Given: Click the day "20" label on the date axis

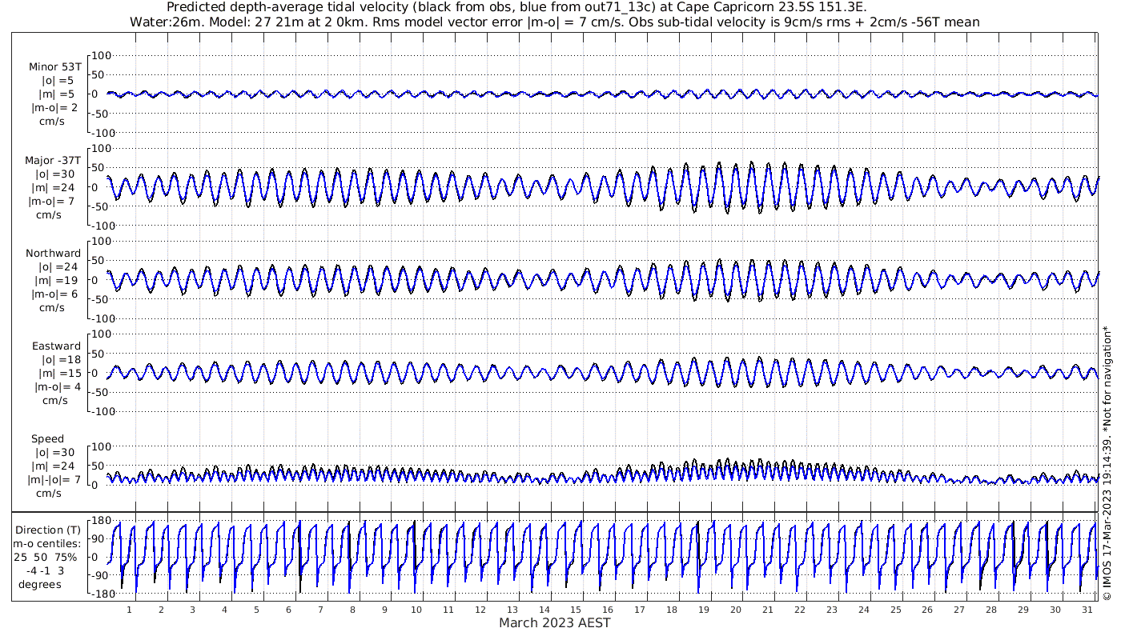Looking at the screenshot, I should click(x=736, y=610).
